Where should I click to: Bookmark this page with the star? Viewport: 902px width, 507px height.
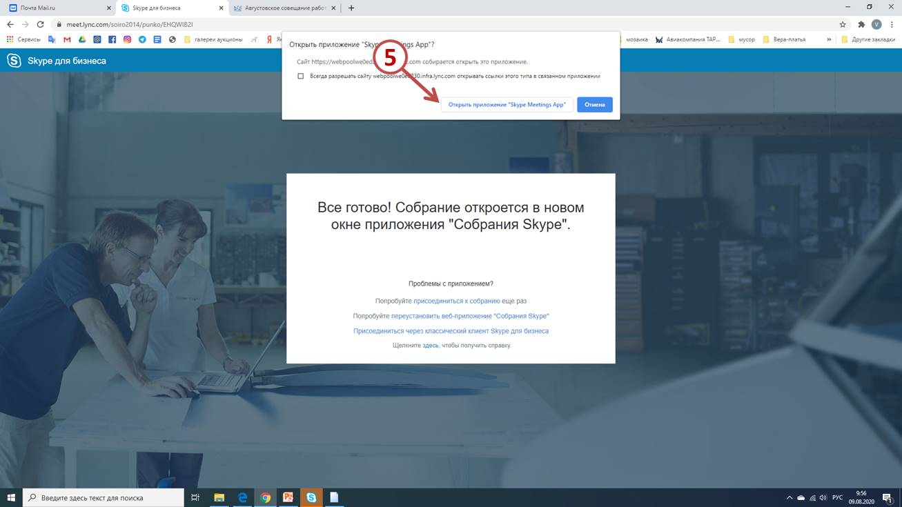tap(842, 24)
